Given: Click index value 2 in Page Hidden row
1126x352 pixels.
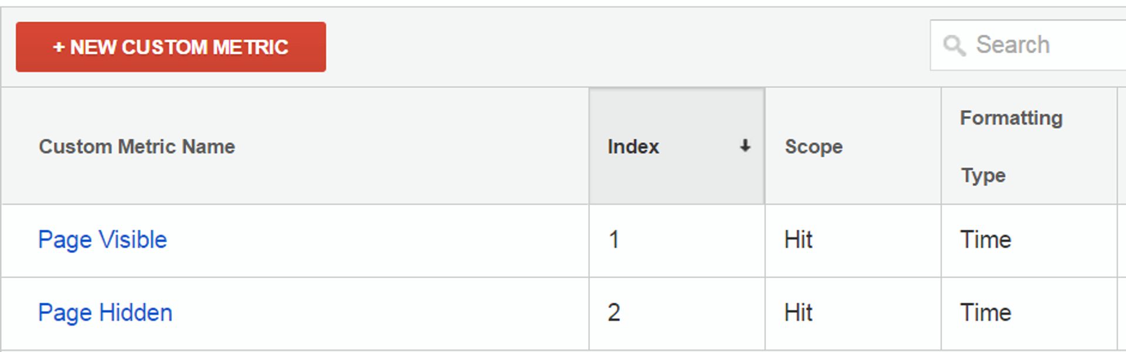Looking at the screenshot, I should pyautogui.click(x=614, y=313).
